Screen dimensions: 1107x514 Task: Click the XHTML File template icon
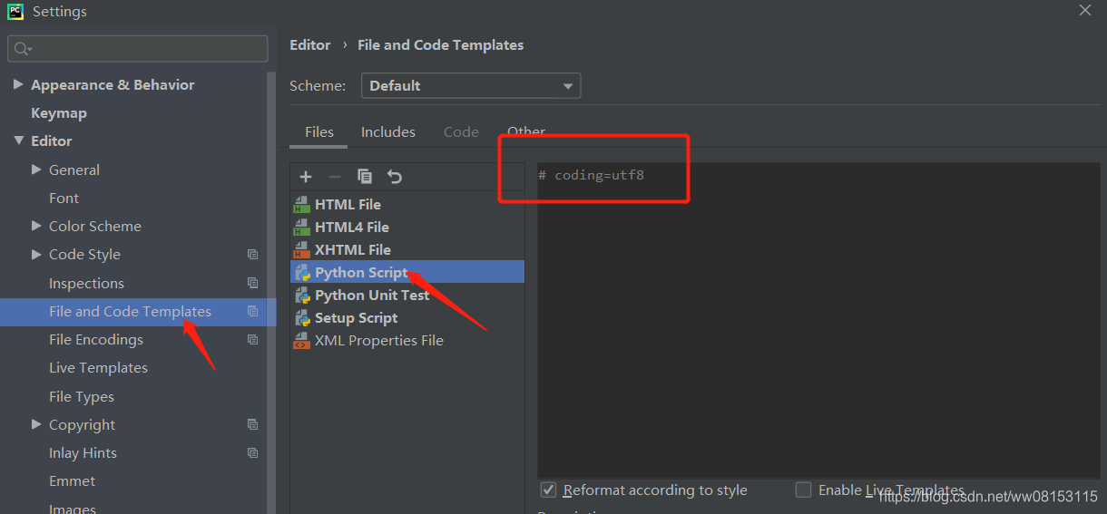302,250
